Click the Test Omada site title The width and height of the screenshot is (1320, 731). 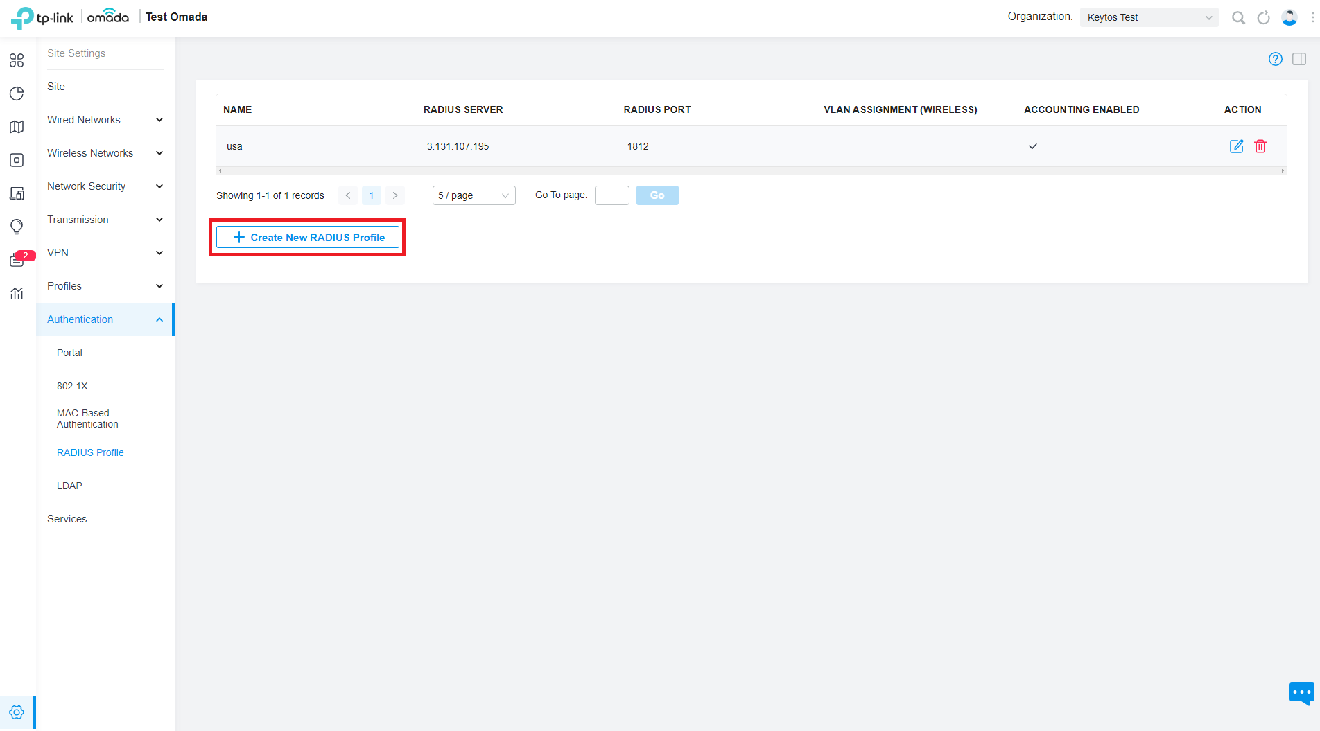tap(176, 17)
